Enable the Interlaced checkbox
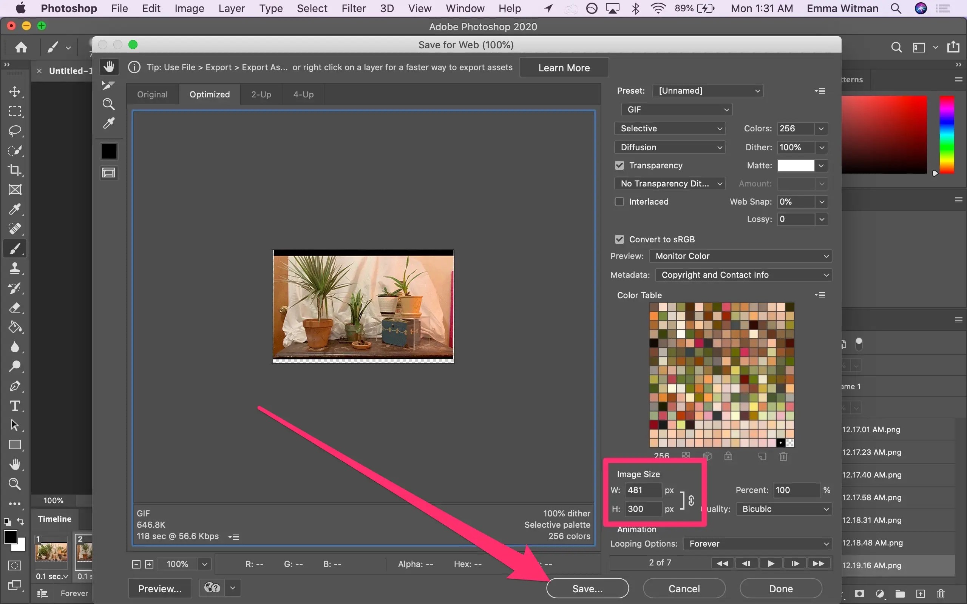The height and width of the screenshot is (604, 967). [x=619, y=202]
